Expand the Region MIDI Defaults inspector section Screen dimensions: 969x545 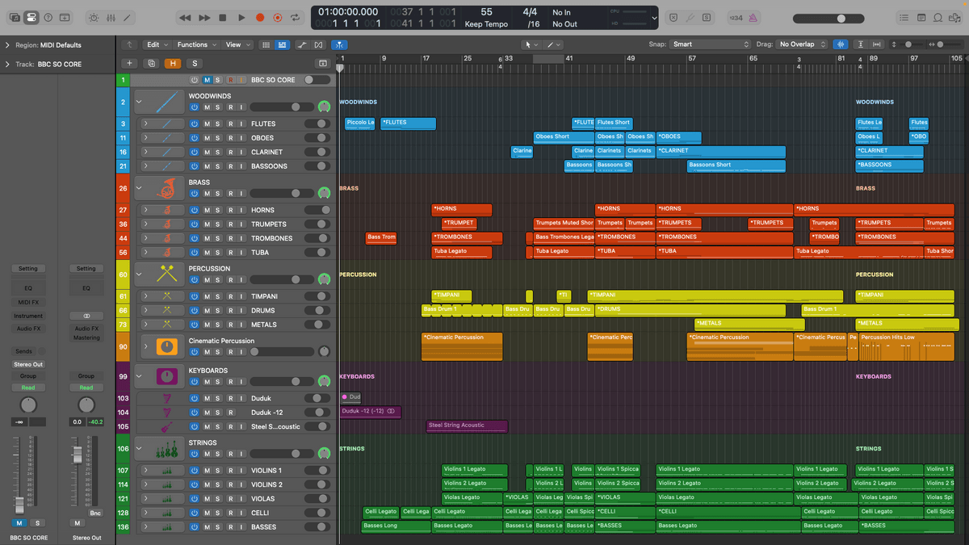pos(7,45)
